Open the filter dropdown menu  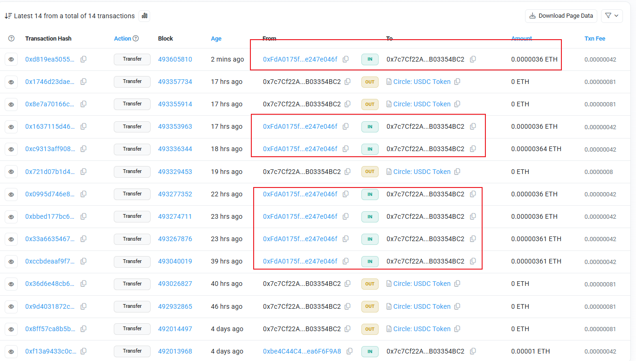point(612,16)
